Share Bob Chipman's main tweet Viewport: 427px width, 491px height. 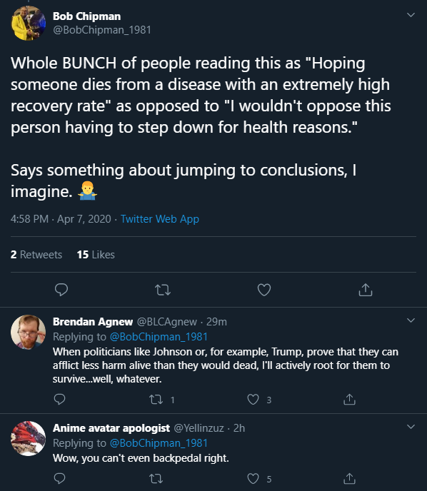pyautogui.click(x=366, y=290)
